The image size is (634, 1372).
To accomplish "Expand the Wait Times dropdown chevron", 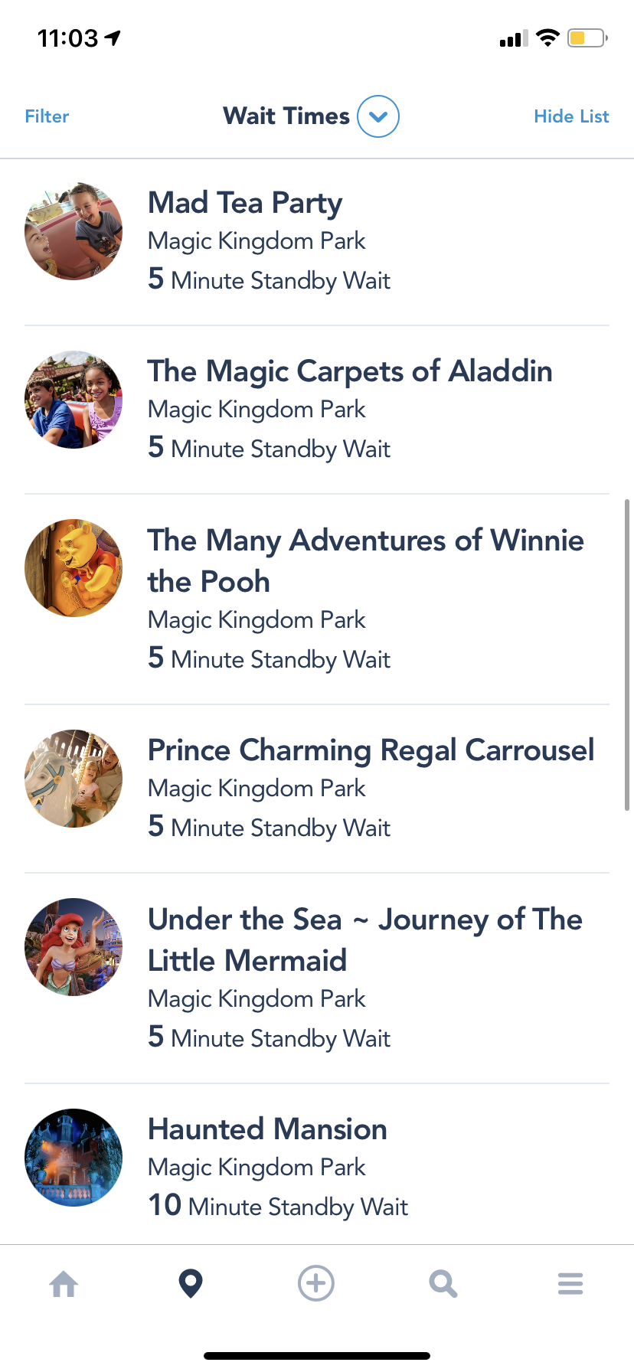I will [378, 116].
